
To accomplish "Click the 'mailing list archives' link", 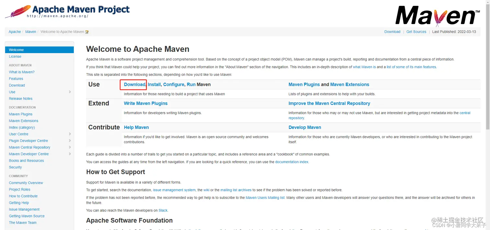I will (236, 190).
